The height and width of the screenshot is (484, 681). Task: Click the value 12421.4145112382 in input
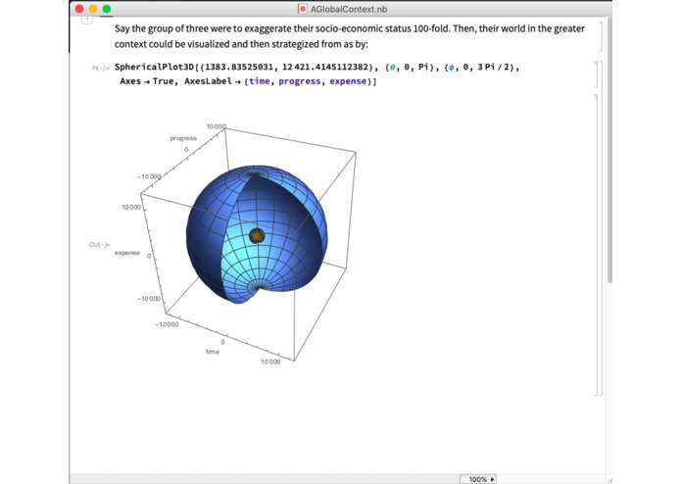(x=325, y=67)
